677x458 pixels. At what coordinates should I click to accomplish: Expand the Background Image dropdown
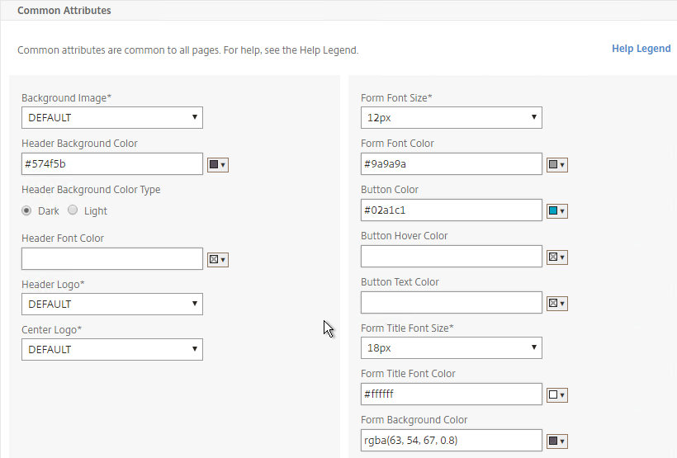click(x=112, y=117)
